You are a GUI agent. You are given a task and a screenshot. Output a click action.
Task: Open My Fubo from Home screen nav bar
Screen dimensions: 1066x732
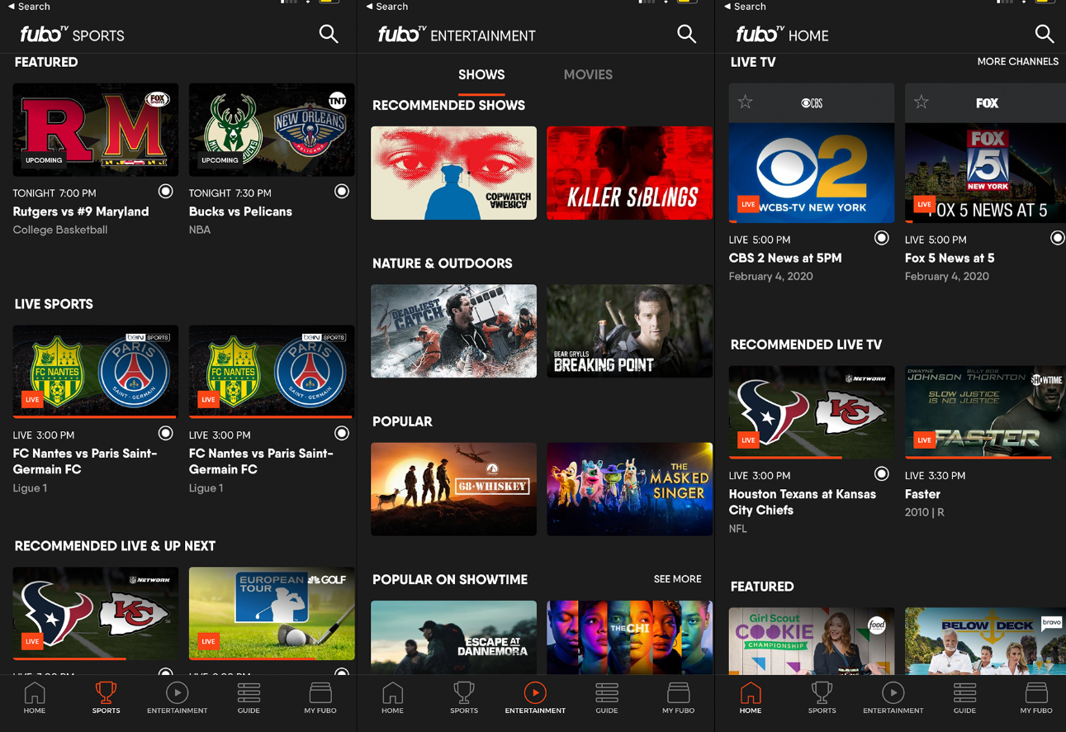[1036, 698]
